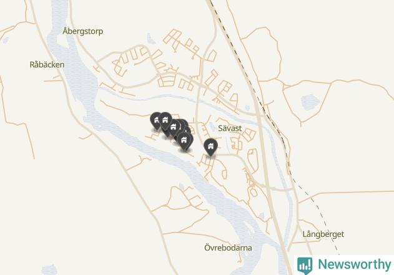The height and width of the screenshot is (275, 394).
Task: Click the small lake east of the railway
Action: click(x=310, y=102)
